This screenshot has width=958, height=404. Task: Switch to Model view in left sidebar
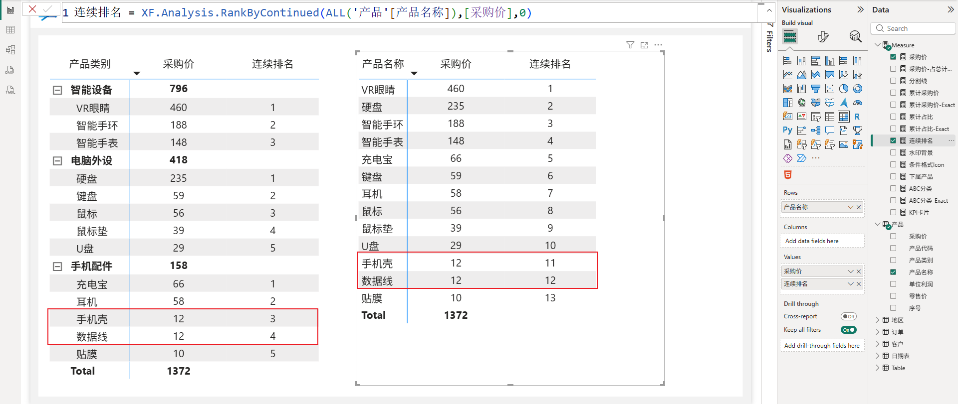[x=10, y=50]
